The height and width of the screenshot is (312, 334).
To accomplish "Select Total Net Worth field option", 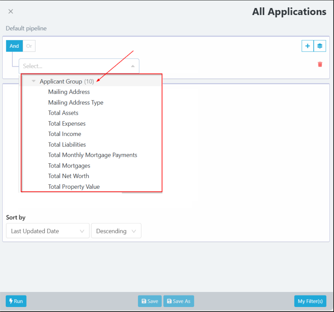I will 69,176.
